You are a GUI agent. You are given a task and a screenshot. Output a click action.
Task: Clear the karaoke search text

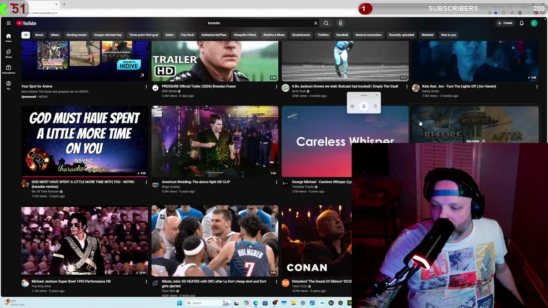(x=316, y=23)
